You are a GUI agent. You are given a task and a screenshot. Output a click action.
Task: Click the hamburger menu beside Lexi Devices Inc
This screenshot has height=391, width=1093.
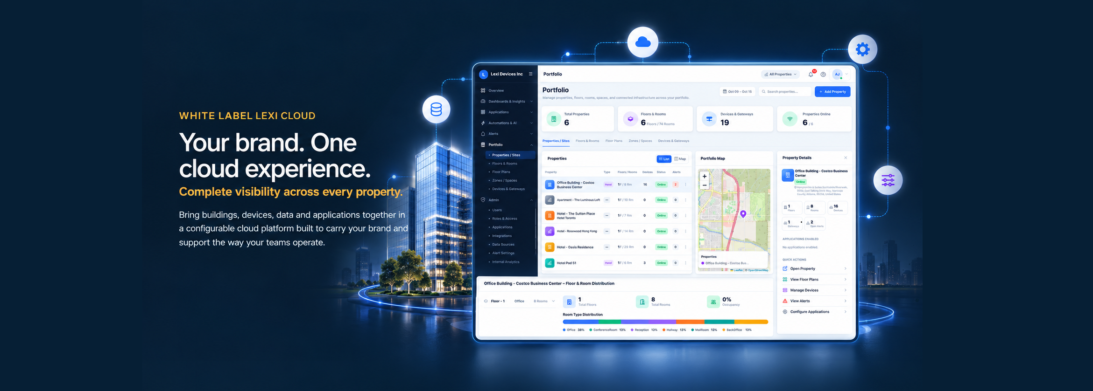click(530, 74)
